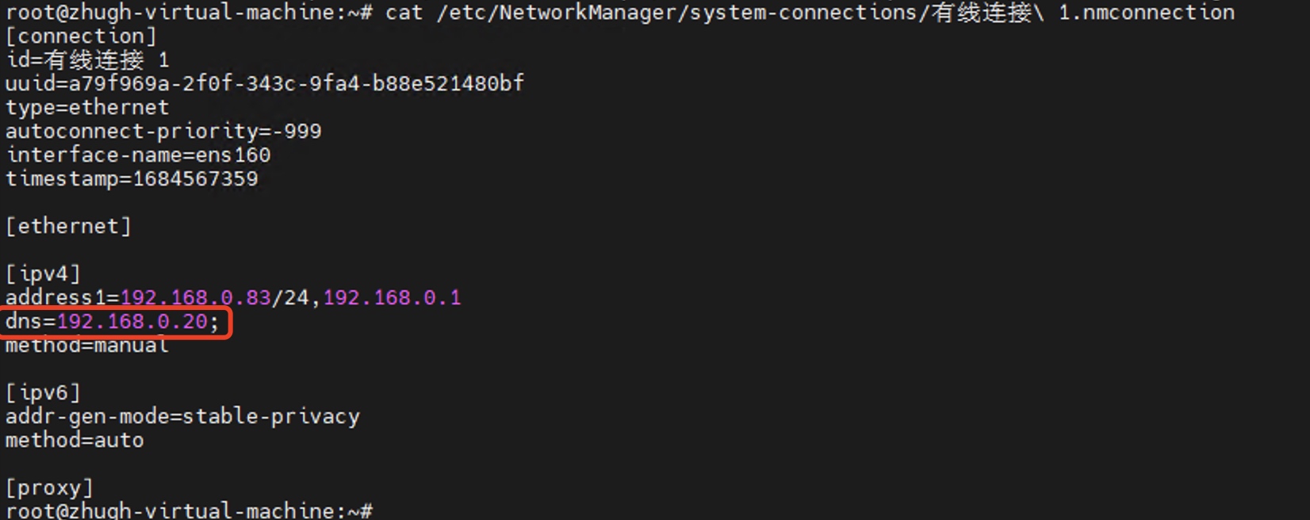Click the cat command at top
Screen dimensions: 1310x520
(x=404, y=13)
